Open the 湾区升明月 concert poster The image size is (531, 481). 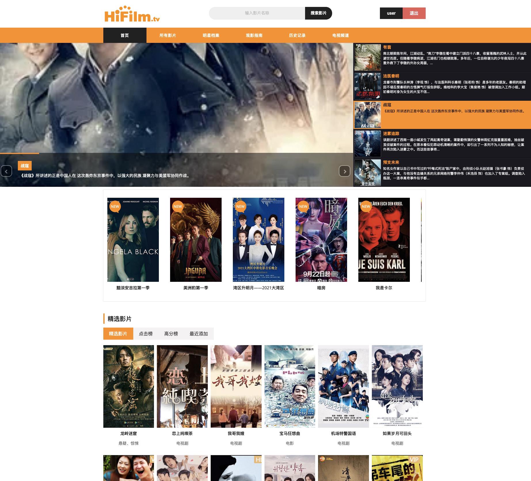(x=258, y=240)
